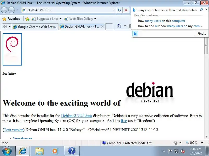The image size is (209, 156).
Task: Click the Find... button
Action: click(201, 34)
